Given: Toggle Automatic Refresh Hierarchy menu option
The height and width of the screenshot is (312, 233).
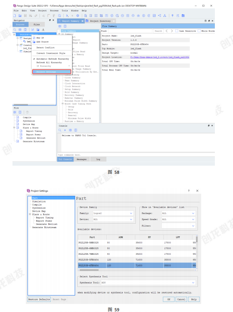Looking at the screenshot, I should [52, 59].
